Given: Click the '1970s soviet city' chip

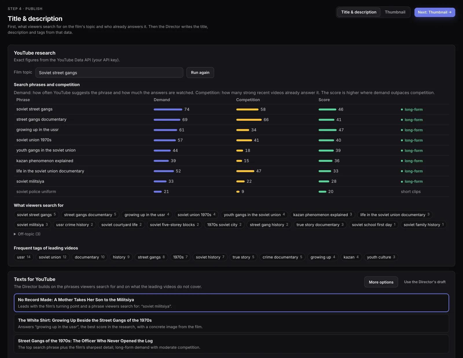Looking at the screenshot, I should click(x=224, y=225).
